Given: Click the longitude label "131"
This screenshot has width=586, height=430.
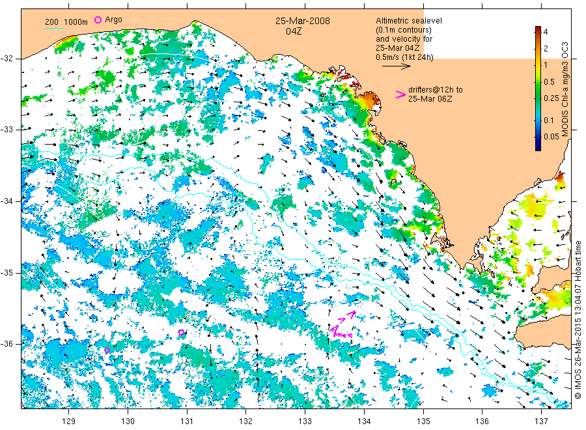Looking at the screenshot, I should click(x=187, y=422).
